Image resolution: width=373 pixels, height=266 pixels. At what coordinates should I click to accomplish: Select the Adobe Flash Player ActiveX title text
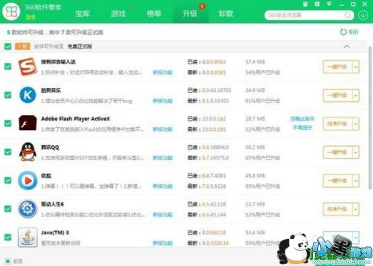(x=75, y=119)
